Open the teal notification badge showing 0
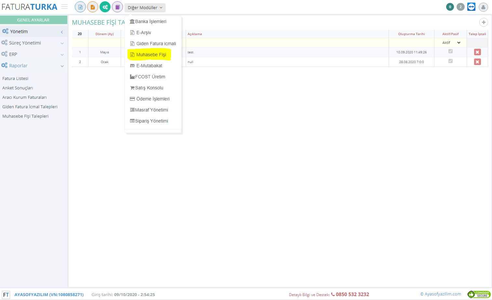 point(450,7)
